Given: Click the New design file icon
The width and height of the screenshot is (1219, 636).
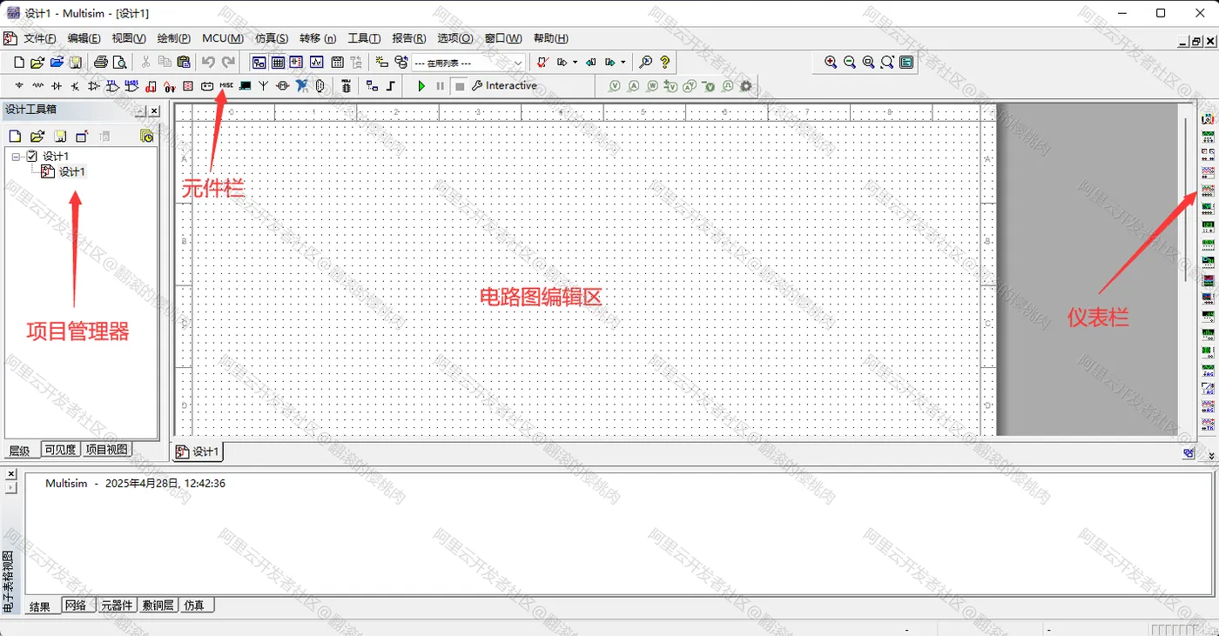Looking at the screenshot, I should click(x=19, y=62).
